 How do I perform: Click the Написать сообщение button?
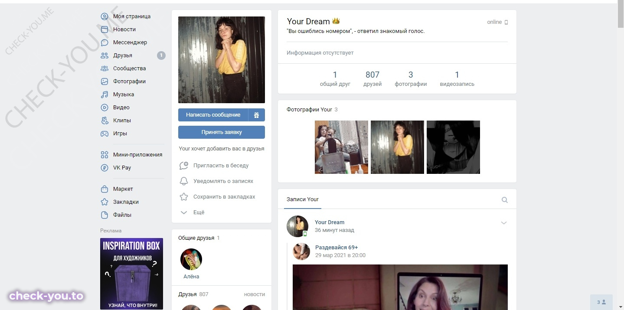pos(213,115)
